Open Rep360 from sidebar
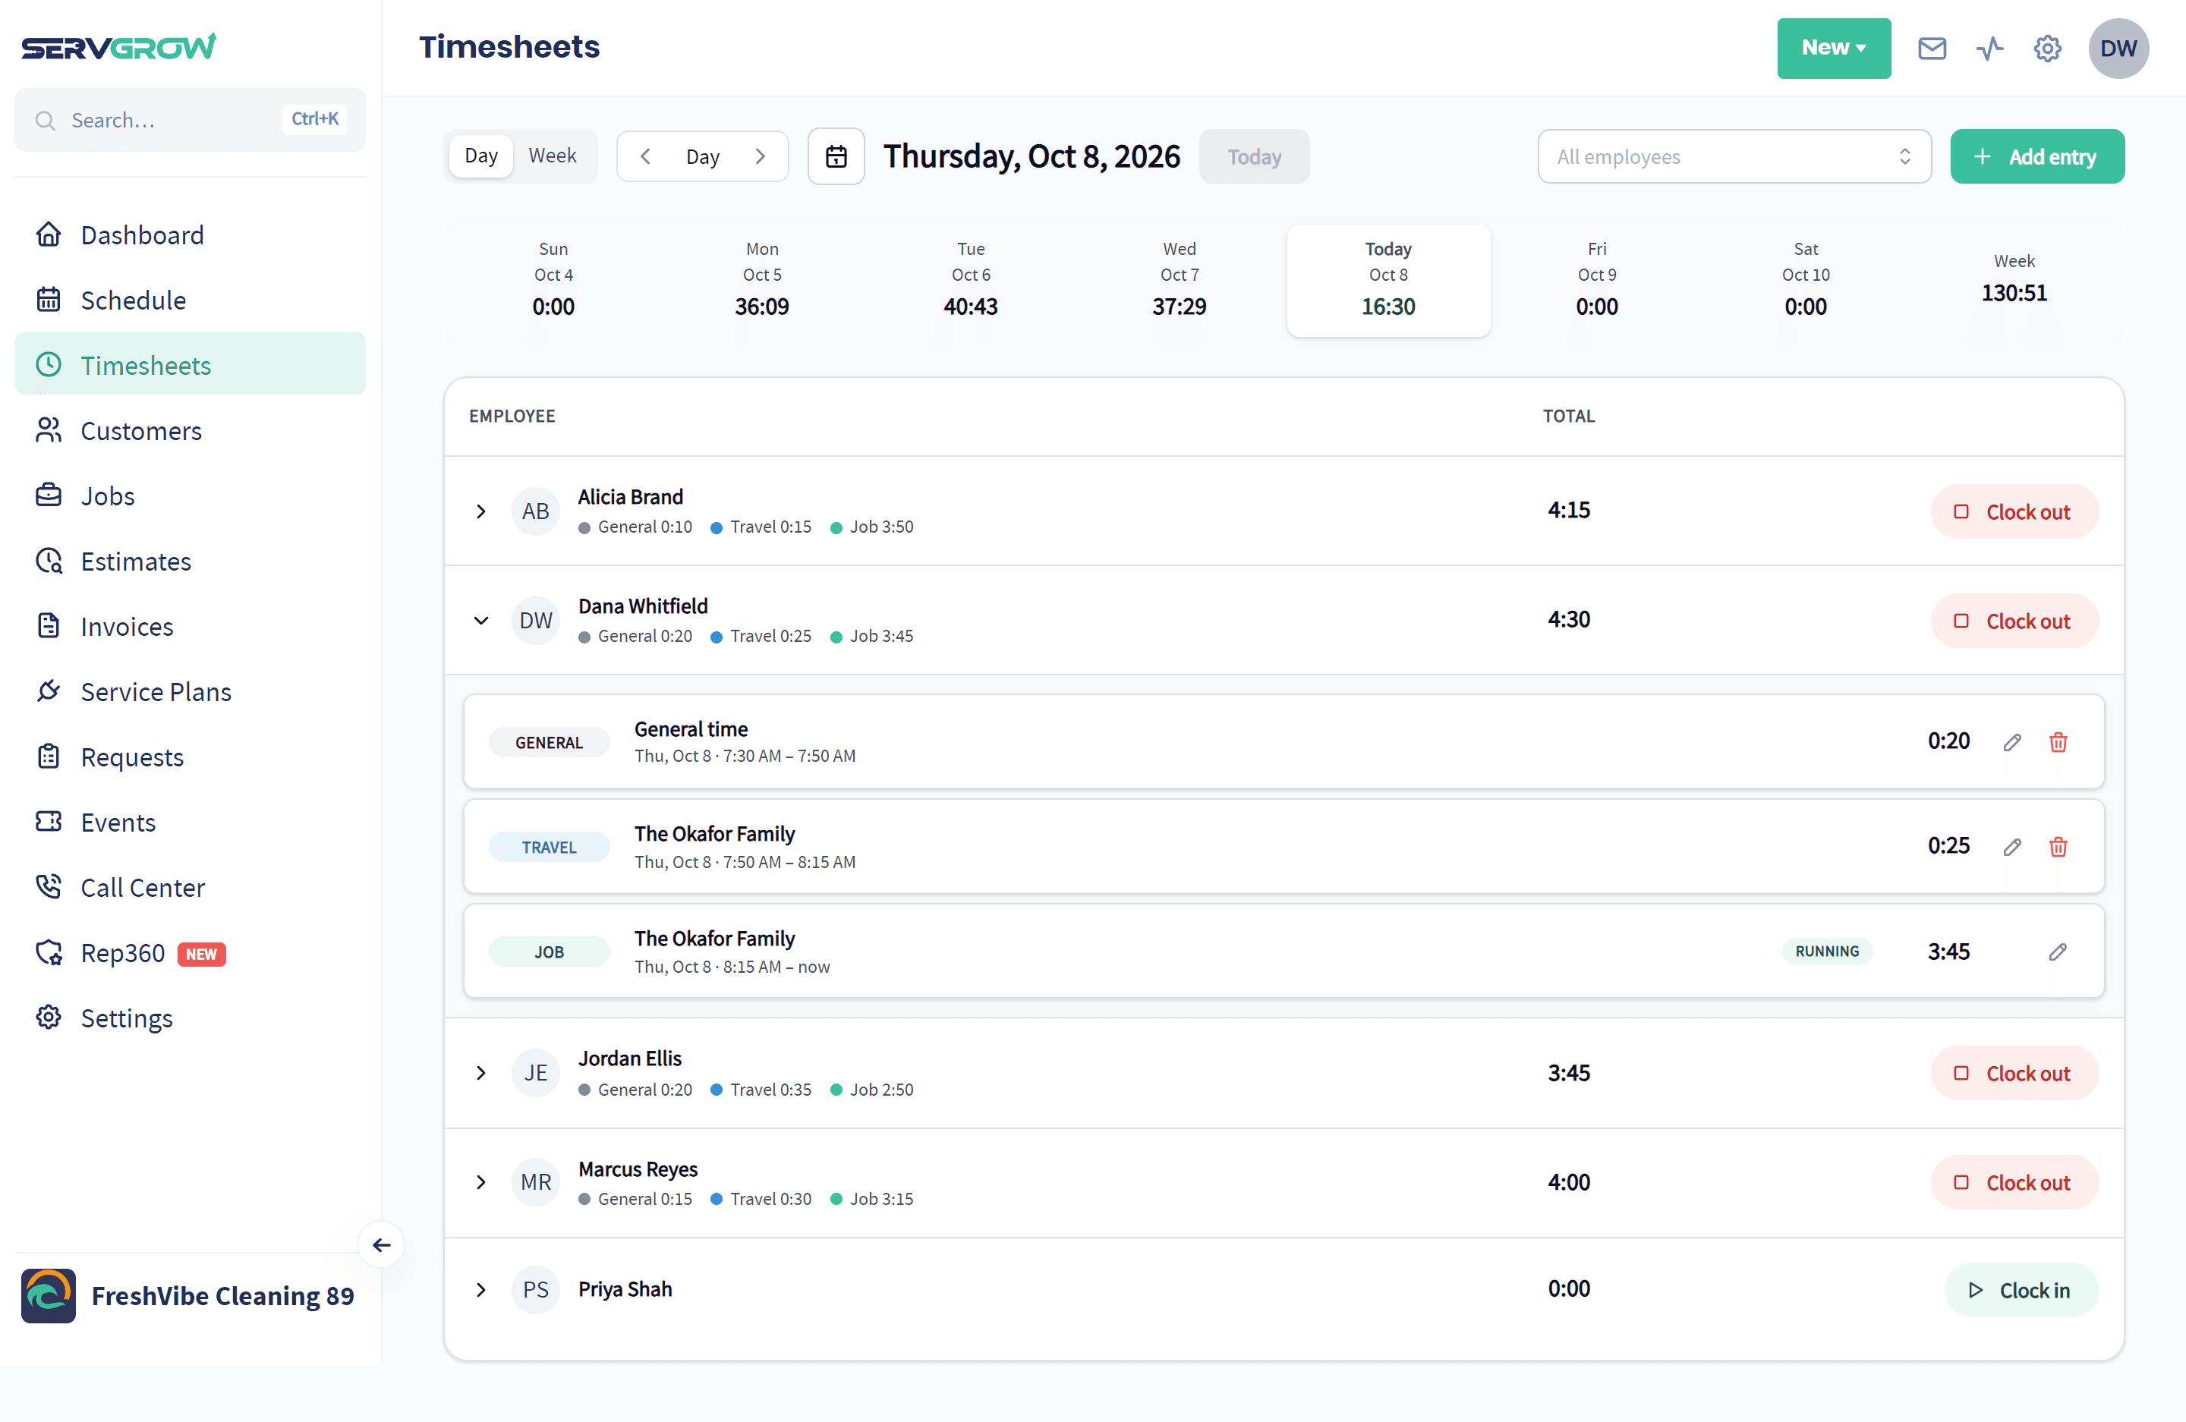The height and width of the screenshot is (1422, 2186). click(190, 953)
